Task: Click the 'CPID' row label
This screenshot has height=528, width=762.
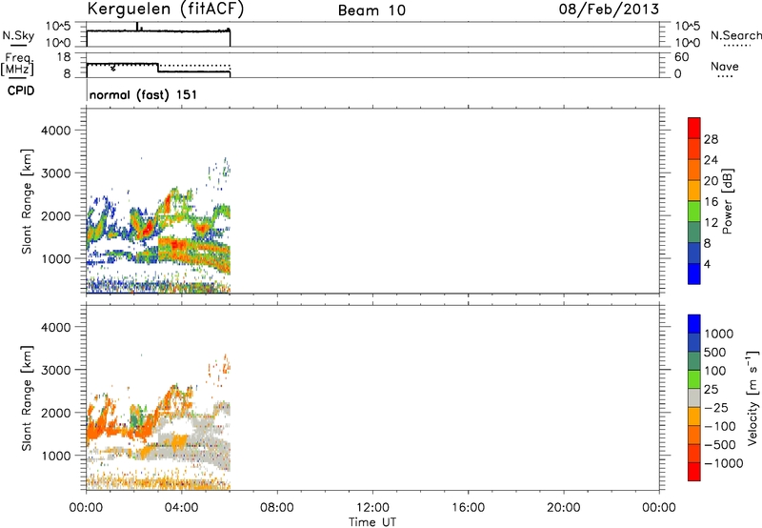Action: tap(21, 91)
